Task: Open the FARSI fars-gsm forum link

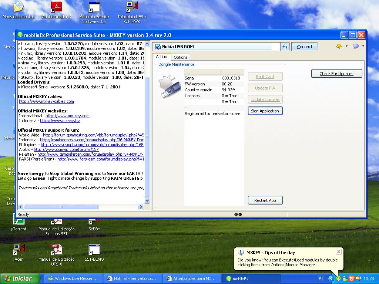Action: pos(101,159)
